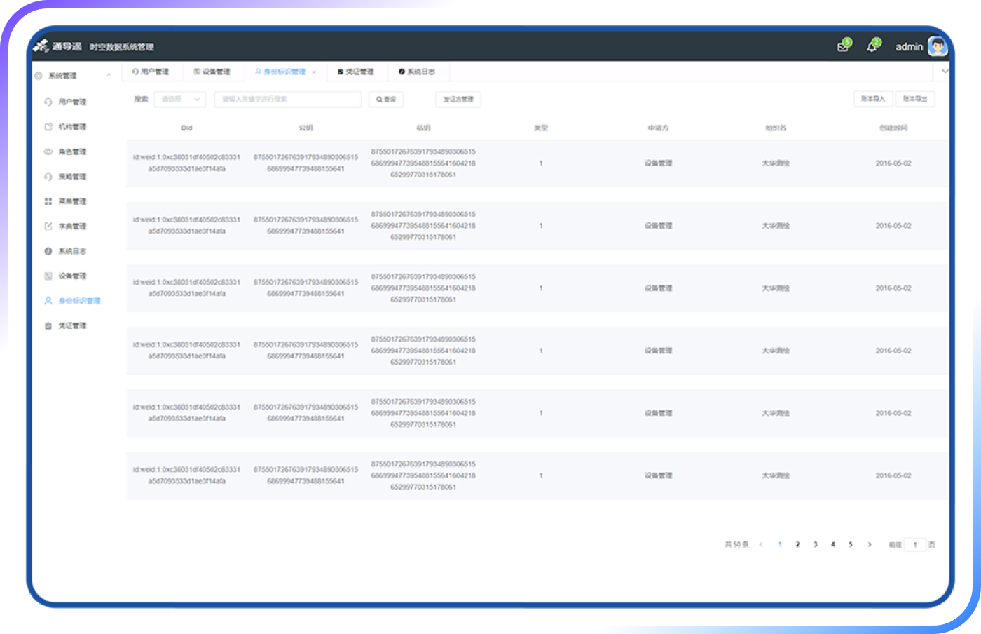Go to page 3 in pagination
Image resolution: width=981 pixels, height=634 pixels.
pos(815,544)
